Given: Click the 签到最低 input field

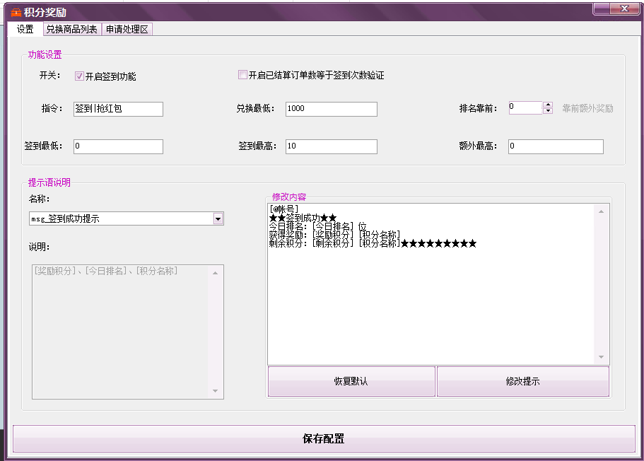Looking at the screenshot, I should pos(117,146).
